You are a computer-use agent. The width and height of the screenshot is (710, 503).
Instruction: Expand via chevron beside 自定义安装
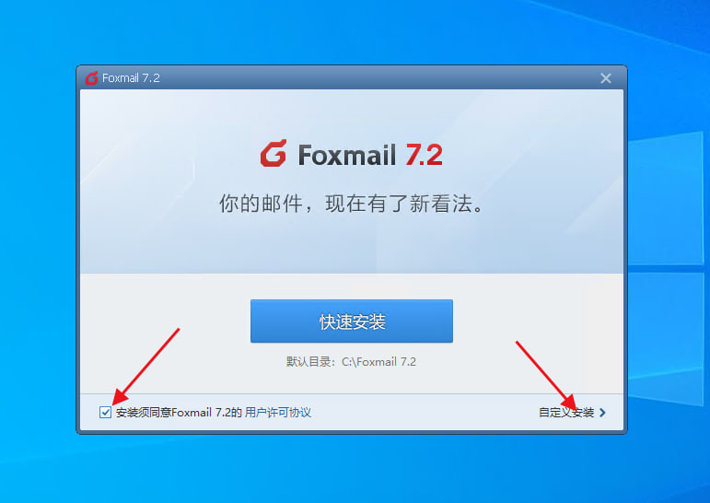(602, 413)
